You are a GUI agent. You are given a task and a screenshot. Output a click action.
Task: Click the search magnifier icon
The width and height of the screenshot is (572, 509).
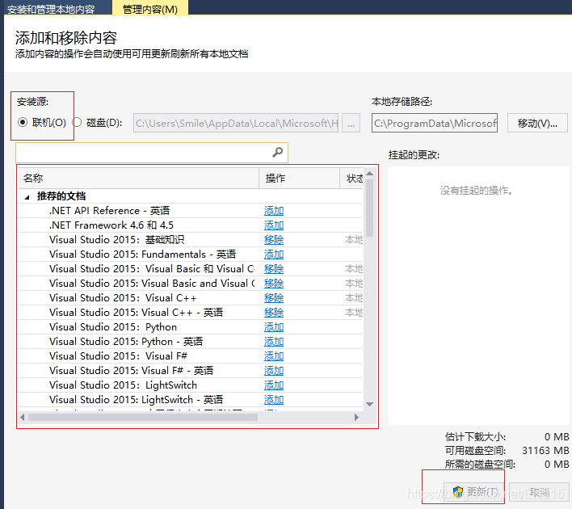click(x=278, y=152)
